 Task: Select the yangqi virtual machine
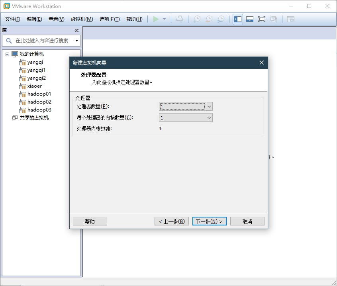click(x=35, y=62)
